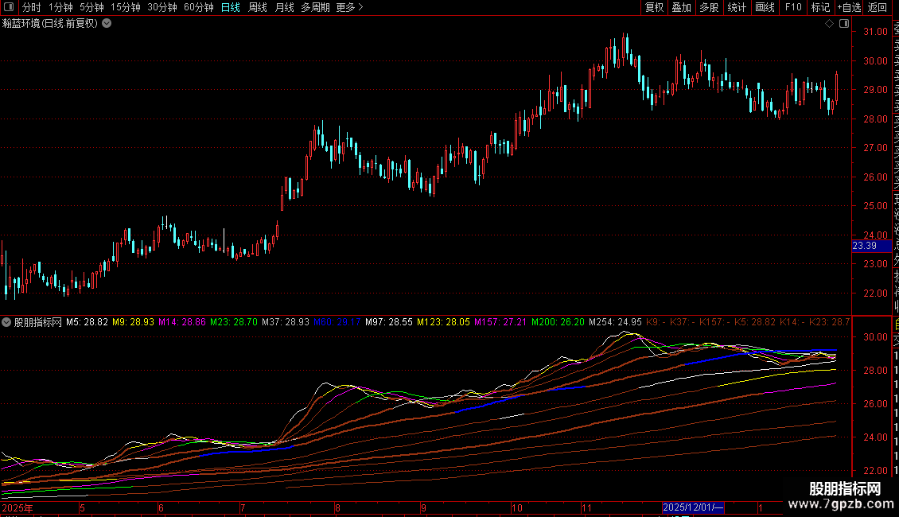Click the 瀚蓝环境(日线.前复权) chart title

50,24
